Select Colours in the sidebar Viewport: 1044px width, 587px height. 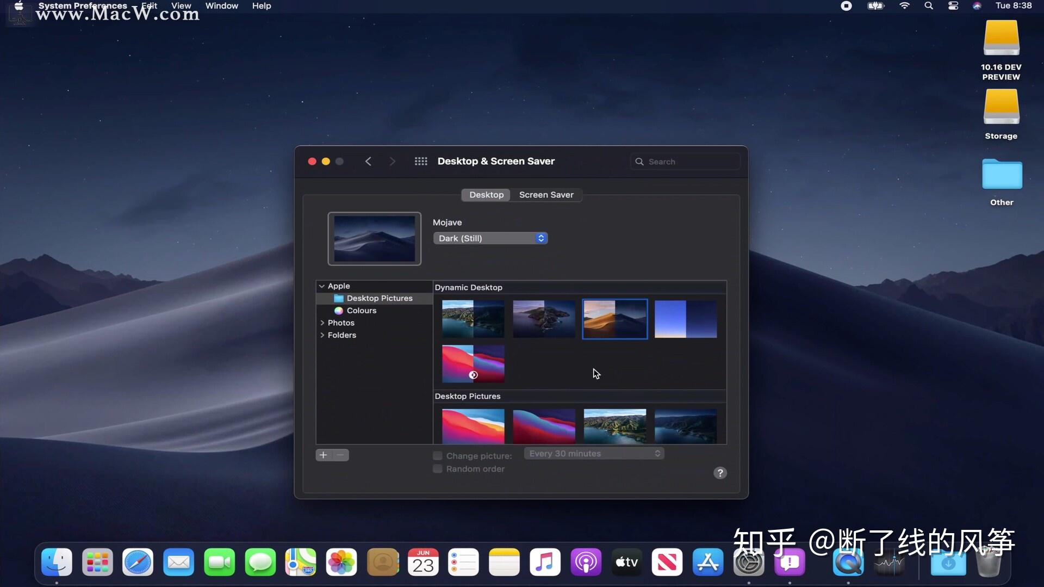point(361,311)
